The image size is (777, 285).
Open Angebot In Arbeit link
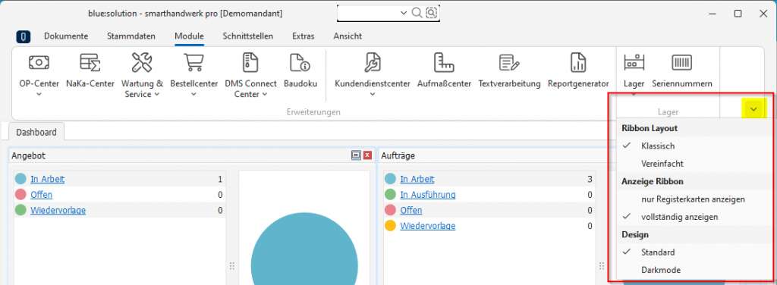[48, 179]
